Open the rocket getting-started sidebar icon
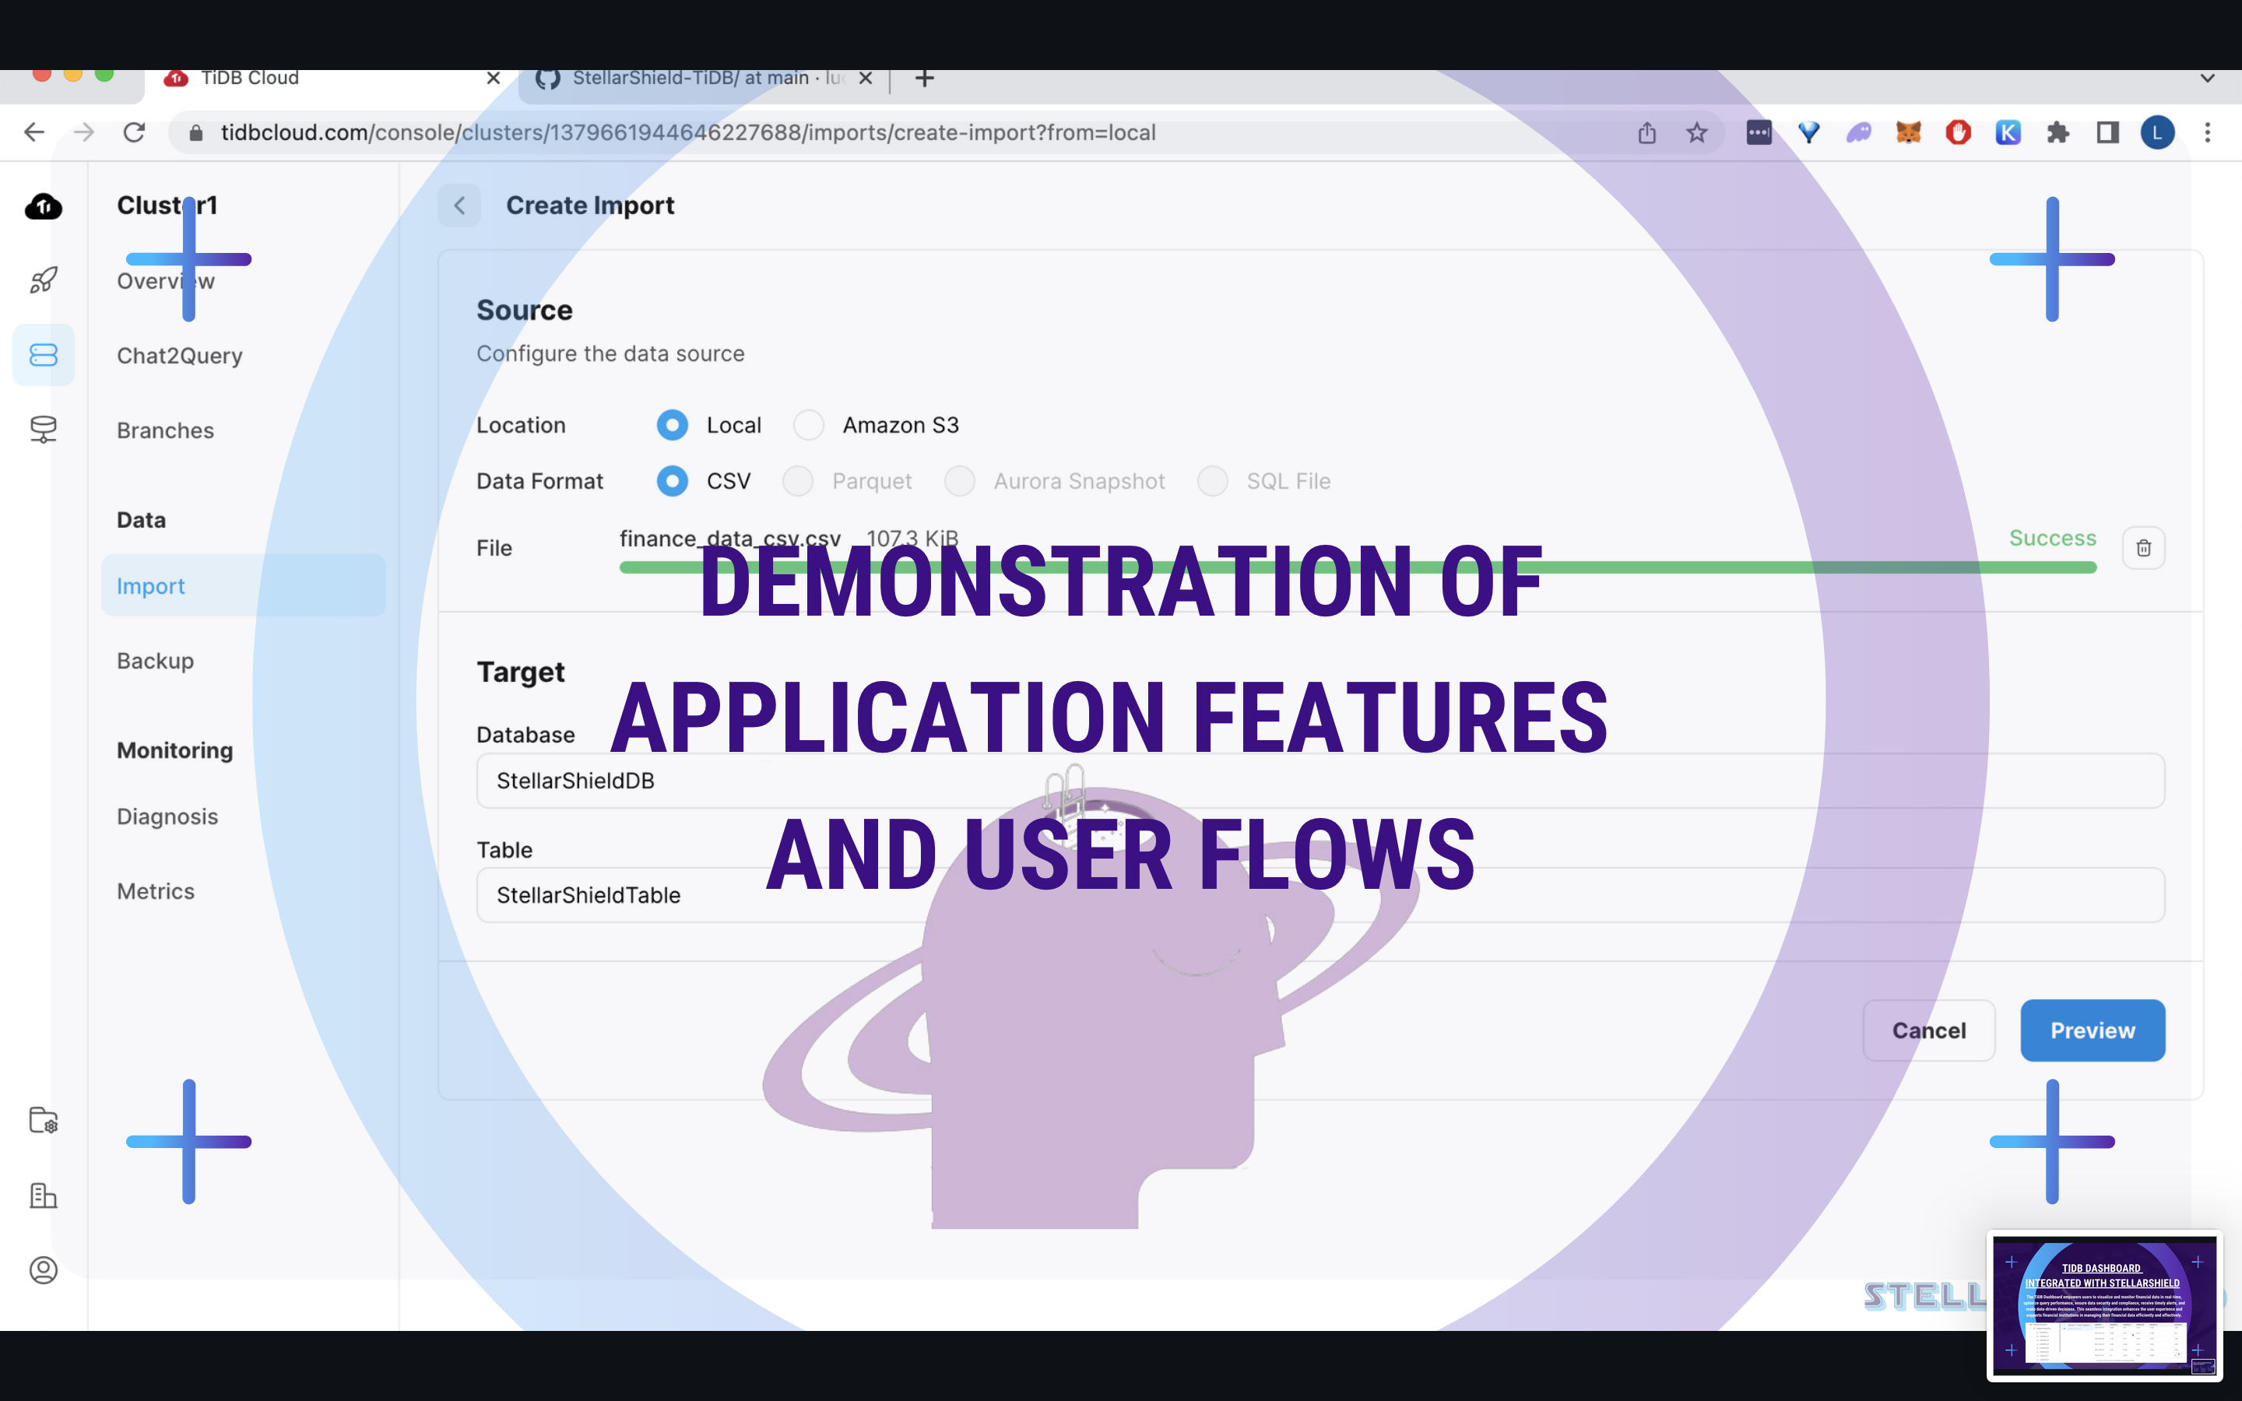Screen dimensions: 2242x1401 pos(43,280)
